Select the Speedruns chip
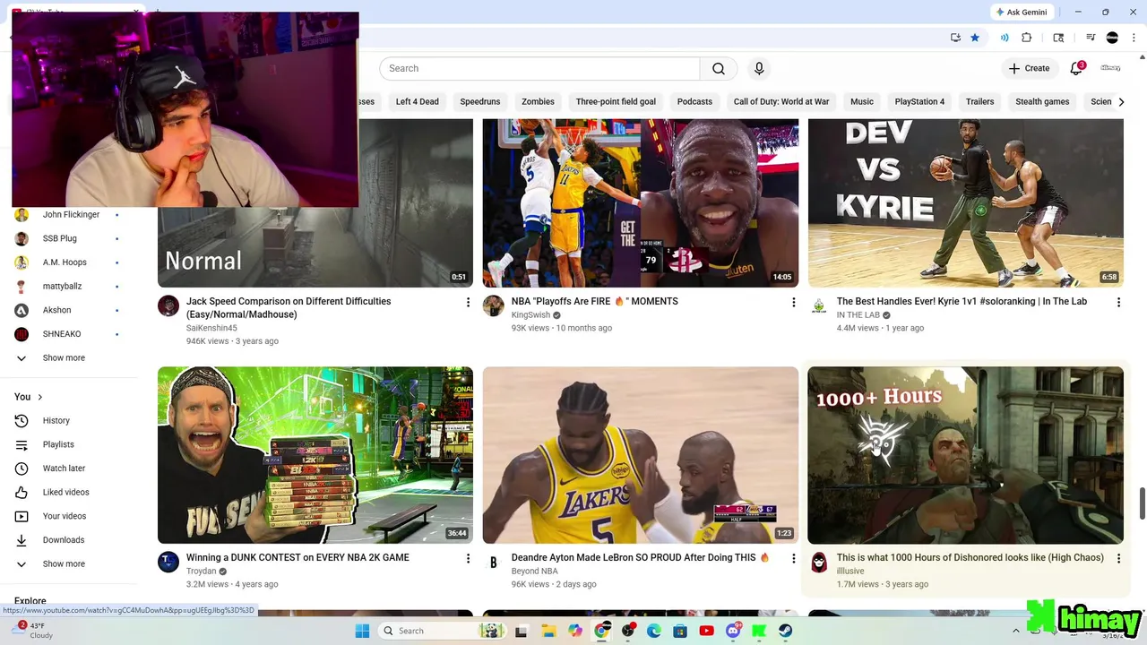1147x645 pixels. coord(480,102)
